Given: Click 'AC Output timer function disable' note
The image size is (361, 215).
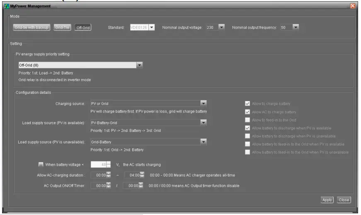Looking at the screenshot, I should click(x=194, y=186).
